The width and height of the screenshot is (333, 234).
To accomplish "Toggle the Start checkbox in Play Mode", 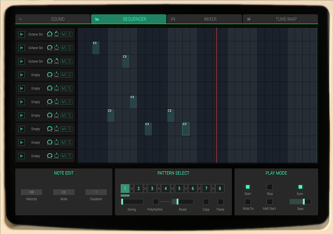I will tap(247, 187).
